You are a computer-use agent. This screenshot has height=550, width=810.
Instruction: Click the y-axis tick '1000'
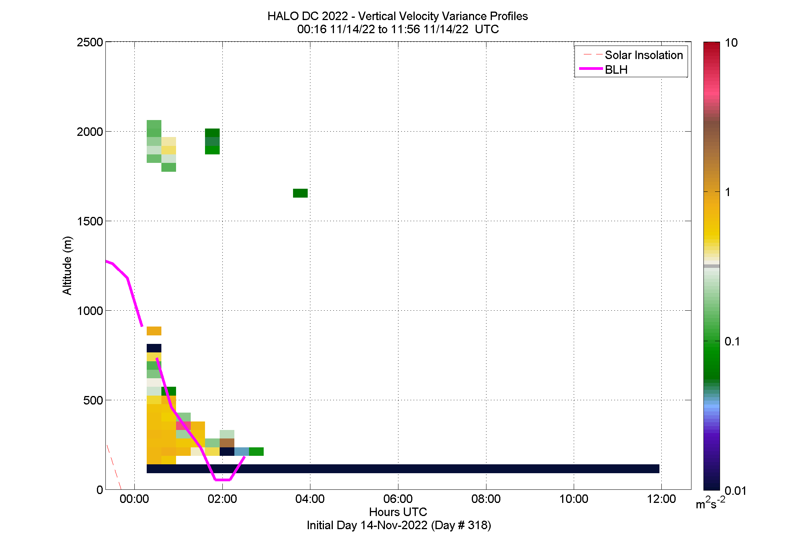90,311
